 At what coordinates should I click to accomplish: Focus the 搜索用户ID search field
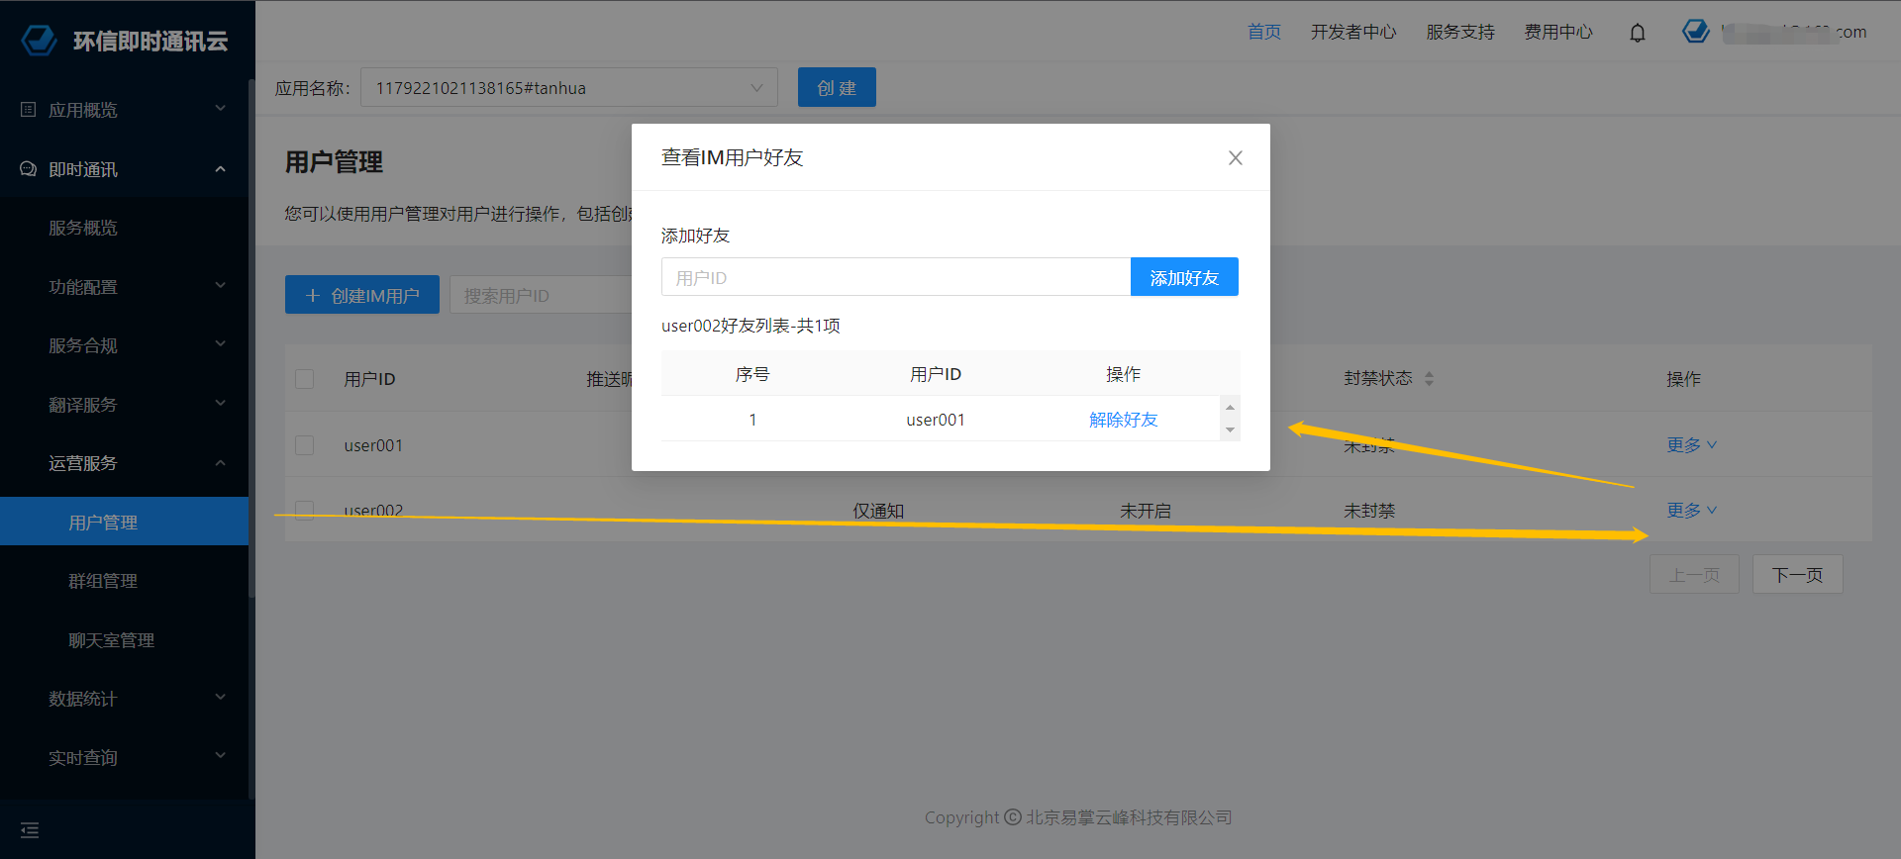pos(541,295)
